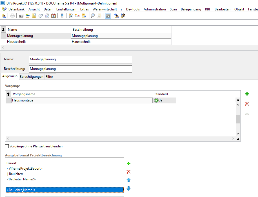
Task: Open the RBF menu
Action: tap(208, 9)
